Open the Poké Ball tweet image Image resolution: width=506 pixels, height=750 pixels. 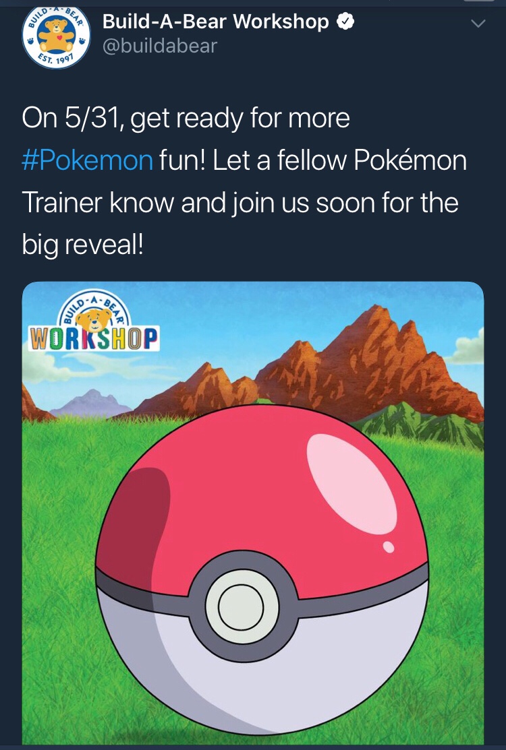click(x=253, y=513)
